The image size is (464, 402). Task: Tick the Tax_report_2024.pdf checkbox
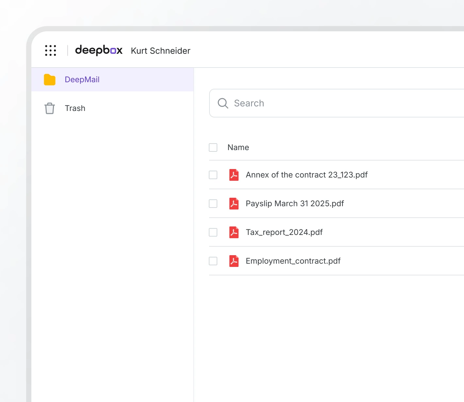(x=213, y=232)
